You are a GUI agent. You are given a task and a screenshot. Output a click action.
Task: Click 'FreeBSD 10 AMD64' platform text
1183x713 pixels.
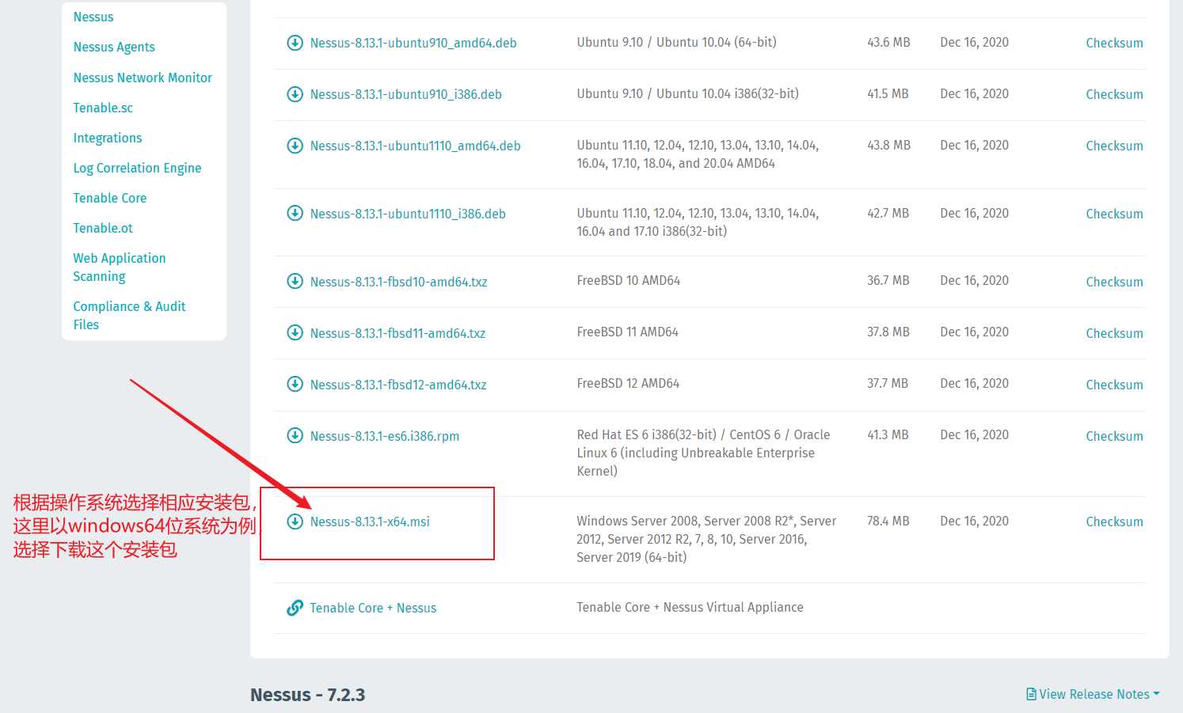[x=629, y=280]
